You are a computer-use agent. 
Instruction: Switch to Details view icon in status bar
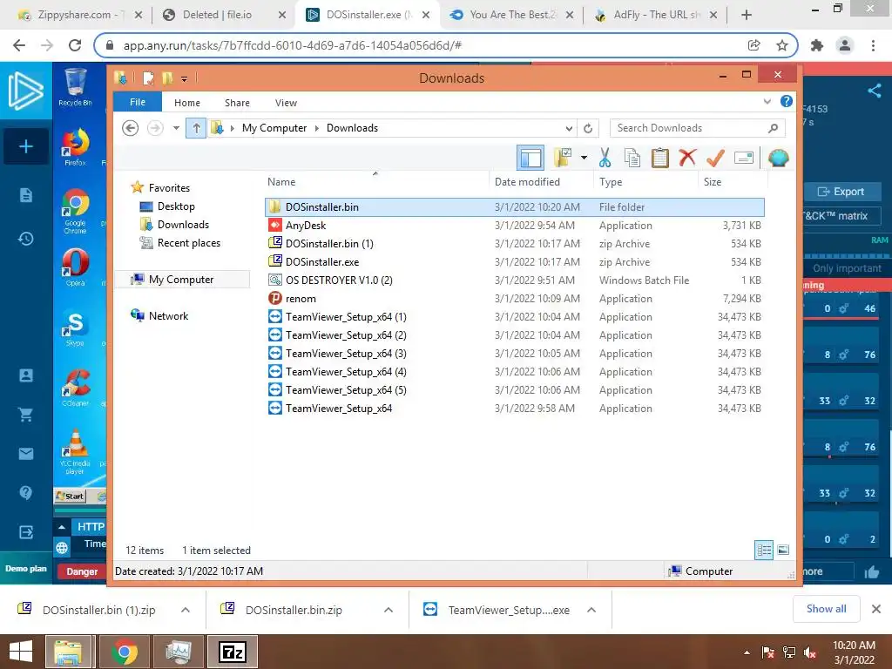pyautogui.click(x=764, y=550)
